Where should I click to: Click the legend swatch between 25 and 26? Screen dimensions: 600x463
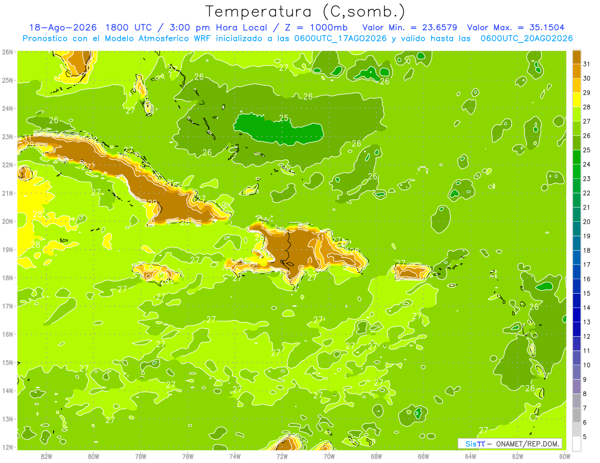[x=576, y=143]
